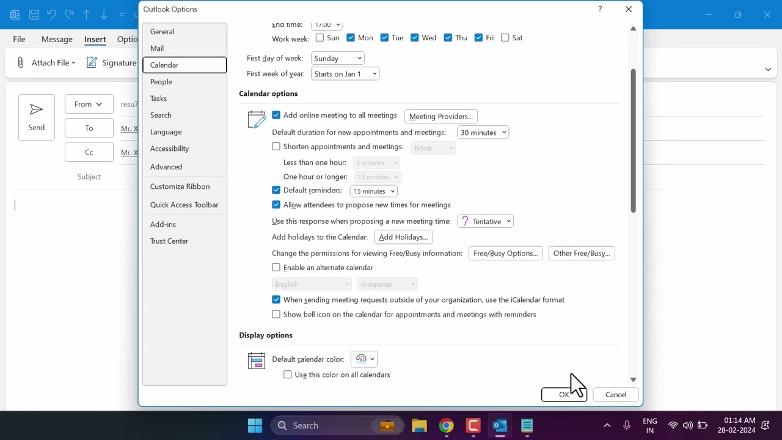Click the Previous Item up arrow
The width and height of the screenshot is (782, 440).
(87, 14)
